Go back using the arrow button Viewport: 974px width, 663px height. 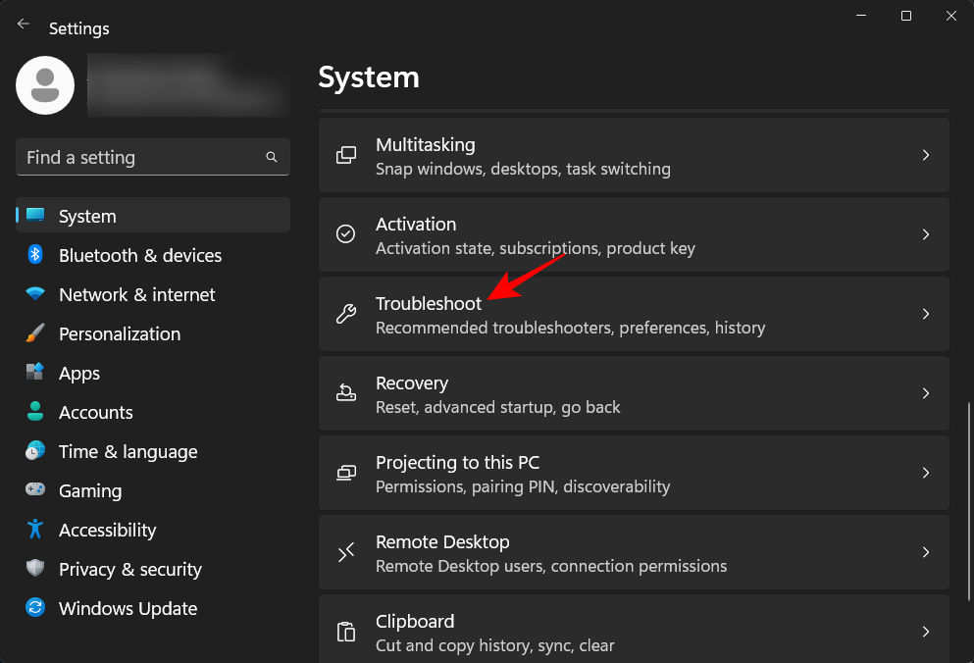tap(23, 24)
